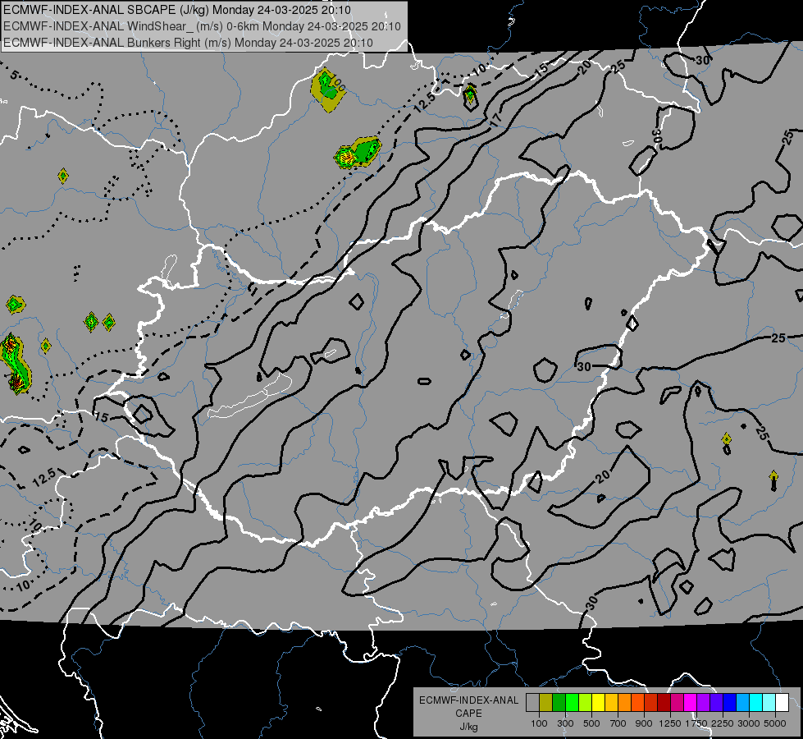This screenshot has width=803, height=739.
Task: Click the SBCAPE (J/kg) header line
Action: click(177, 9)
